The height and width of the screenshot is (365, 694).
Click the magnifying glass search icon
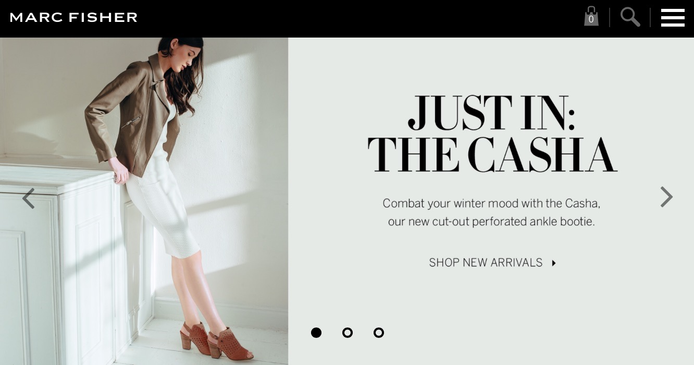point(630,17)
